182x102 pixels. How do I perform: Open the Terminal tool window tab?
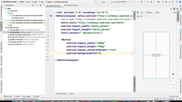coord(8,96)
